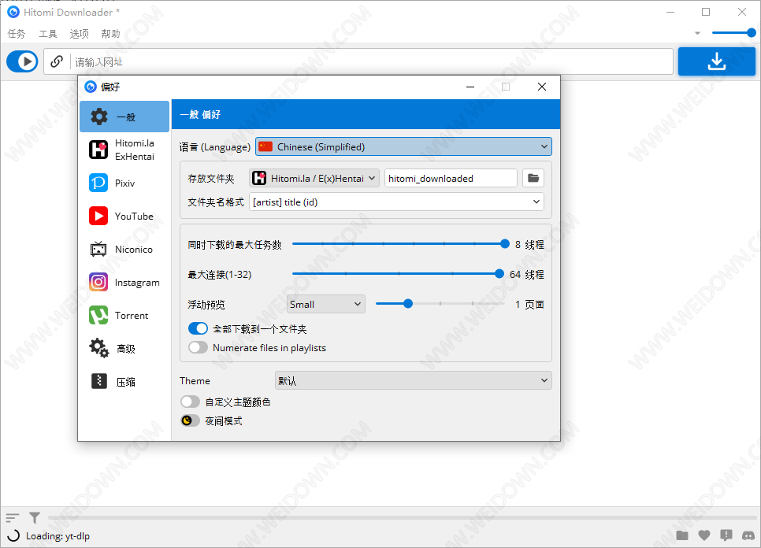The image size is (761, 548).
Task: Close the 偏好 preferences dialog
Action: coord(542,87)
